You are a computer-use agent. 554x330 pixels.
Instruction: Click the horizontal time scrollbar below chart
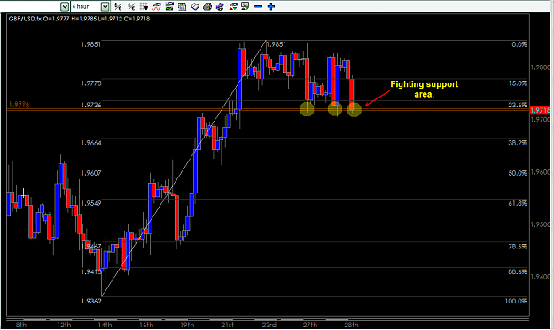coord(268,319)
